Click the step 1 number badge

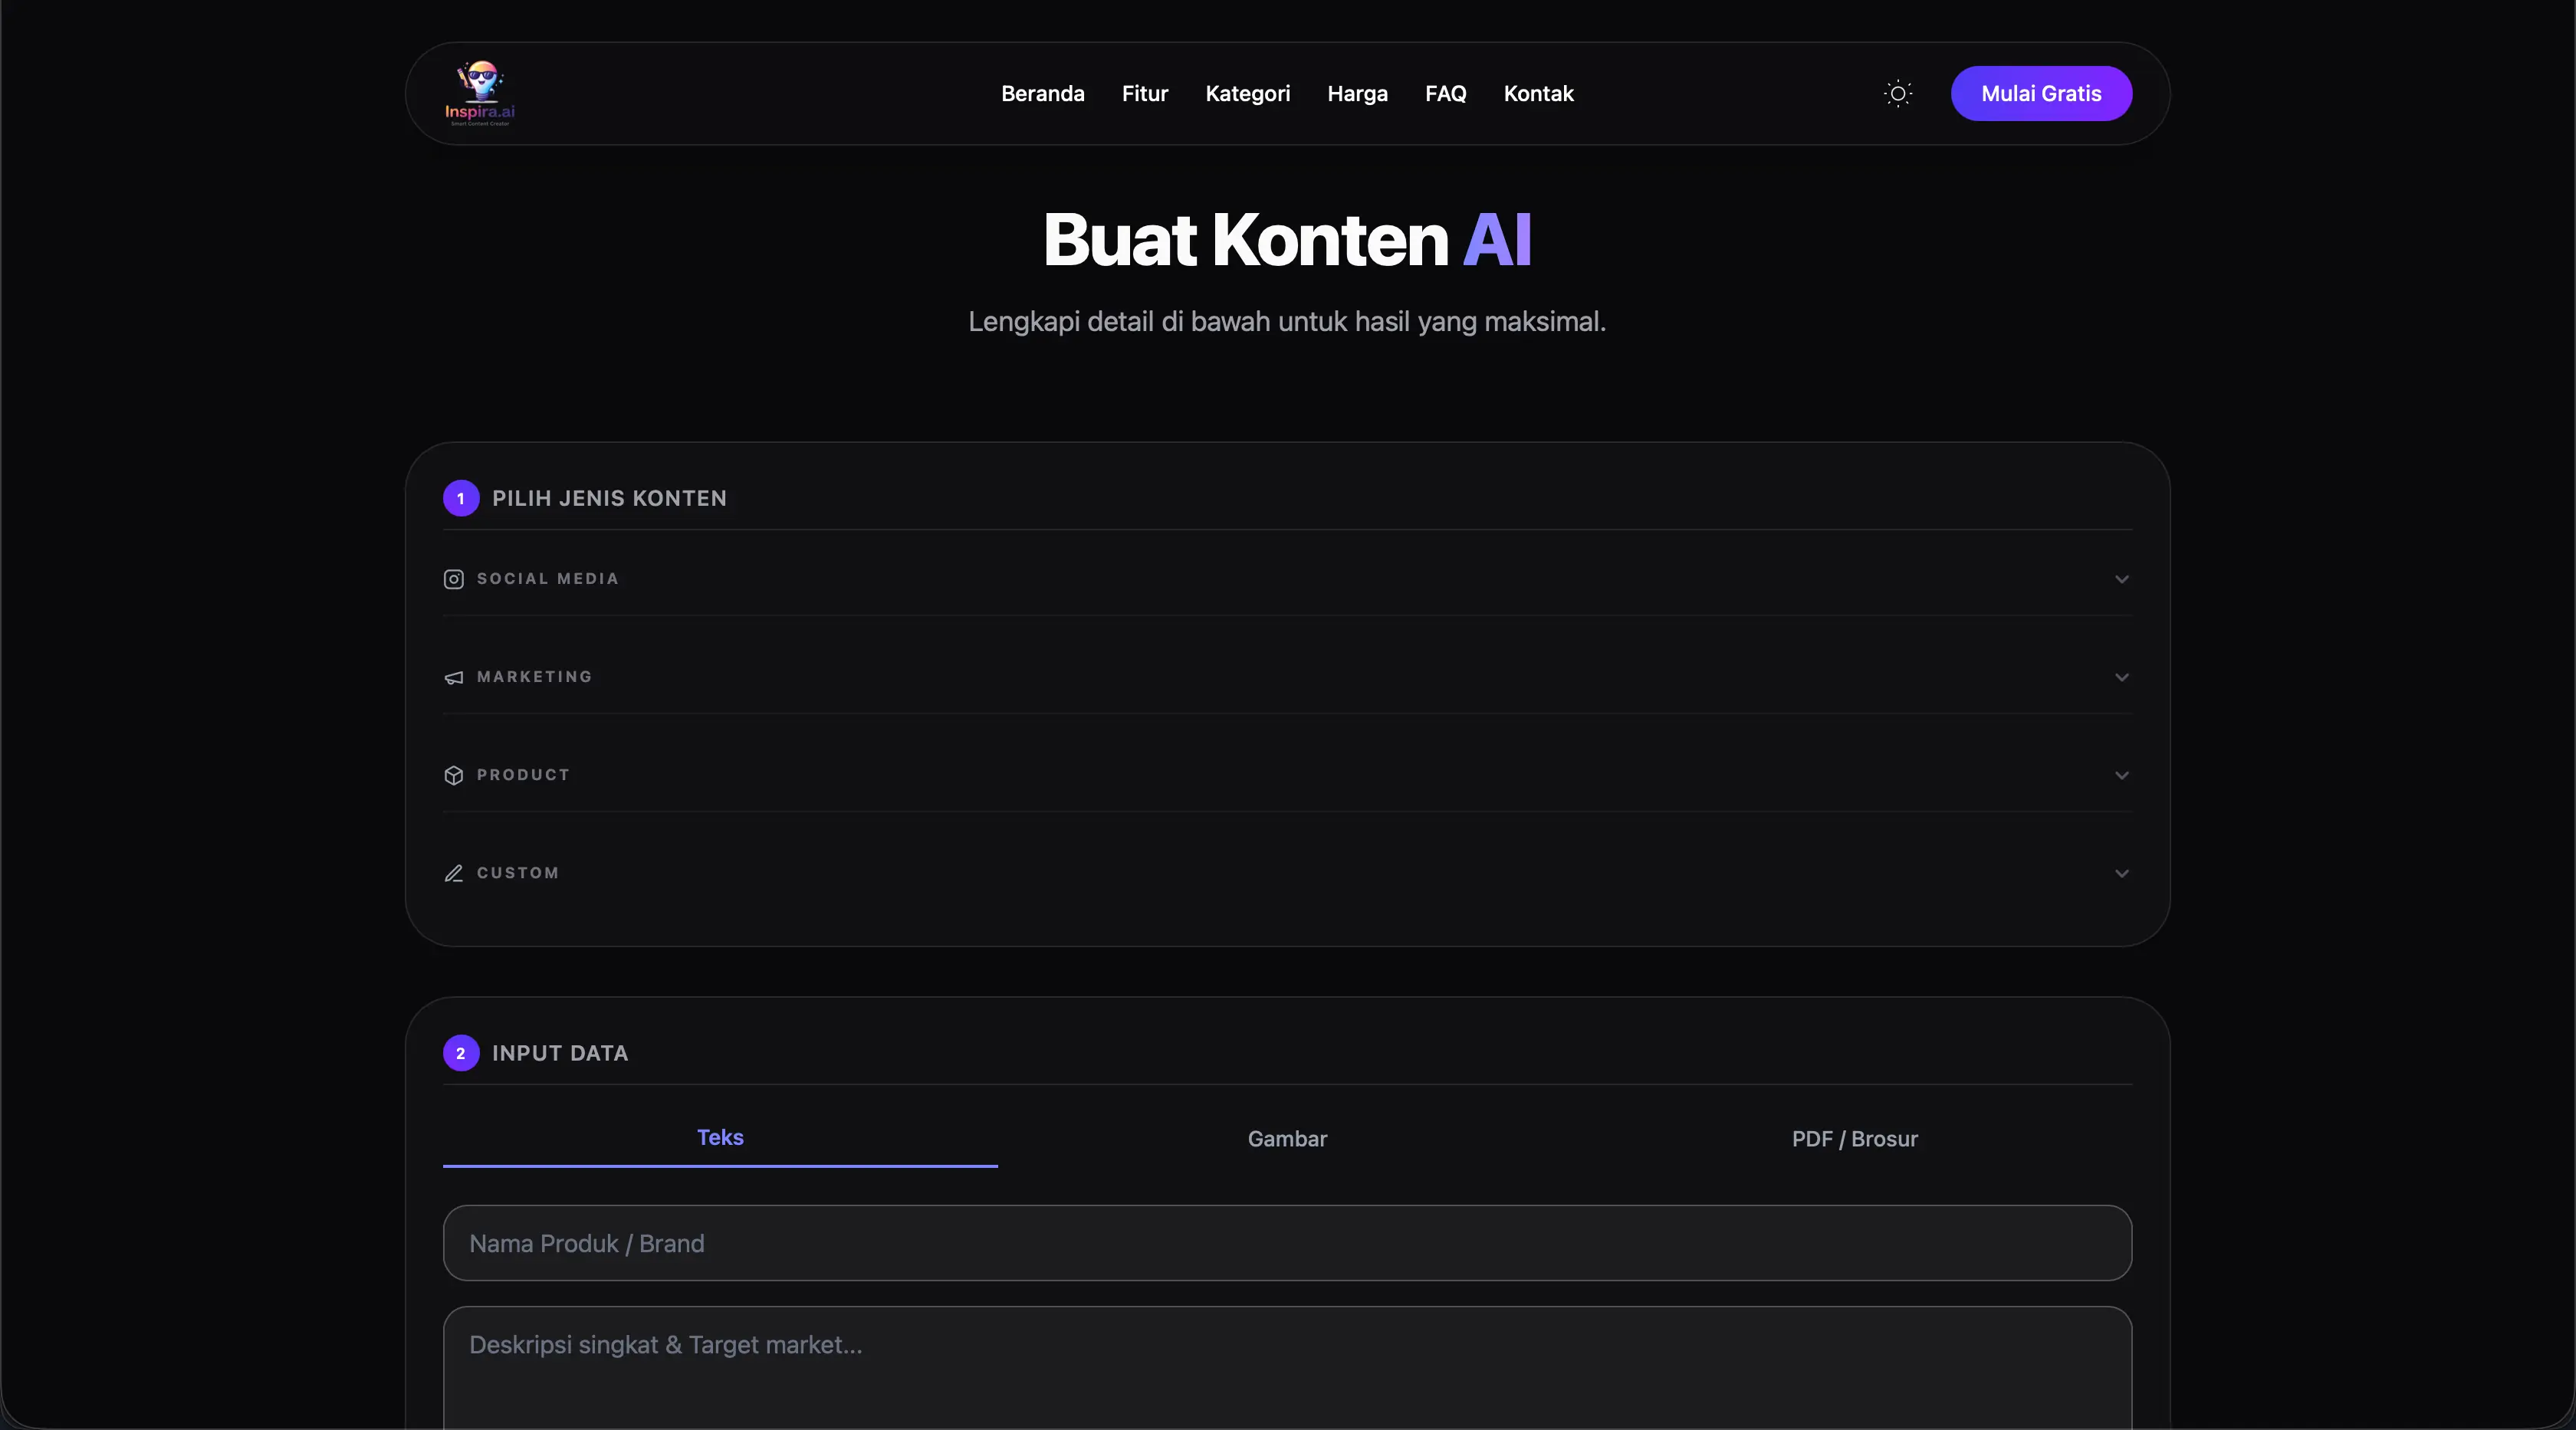[x=460, y=499]
